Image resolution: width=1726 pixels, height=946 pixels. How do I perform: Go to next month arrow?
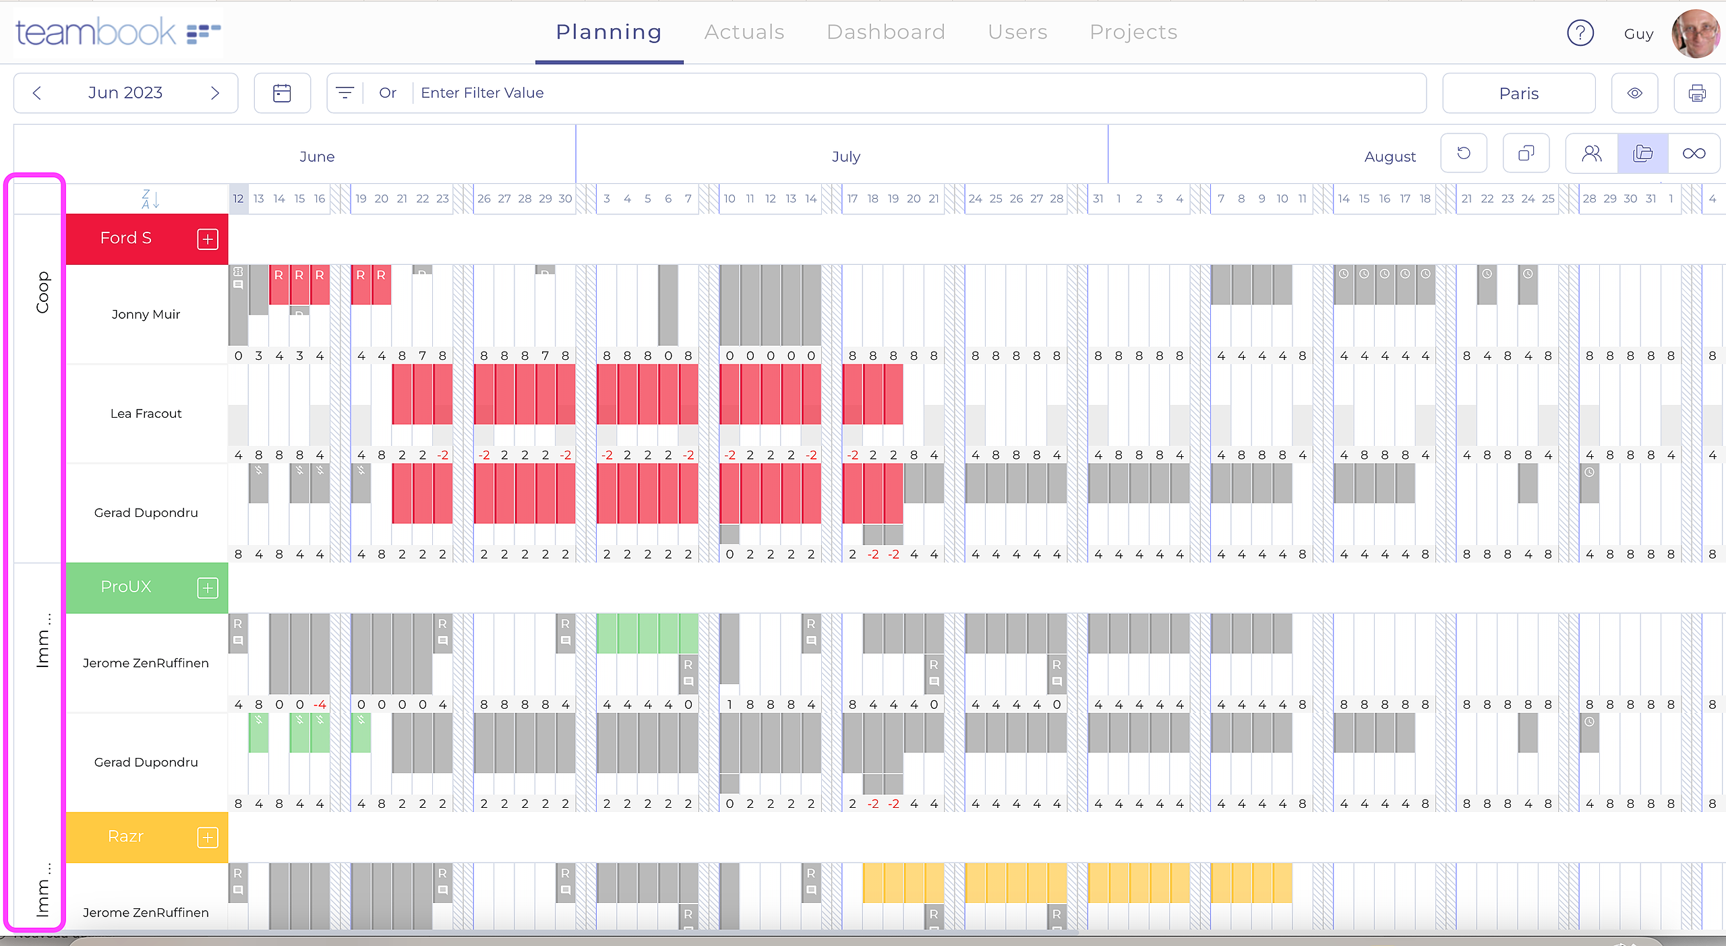[215, 93]
